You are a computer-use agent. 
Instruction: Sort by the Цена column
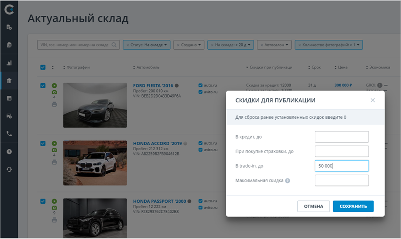click(x=341, y=67)
